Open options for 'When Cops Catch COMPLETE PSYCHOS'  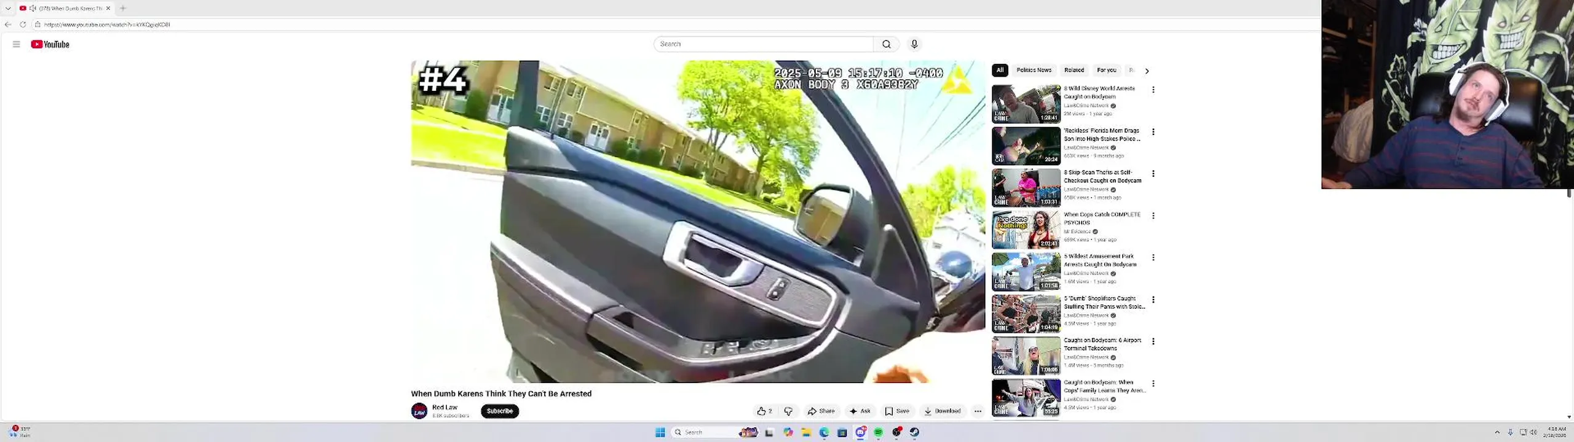(x=1153, y=215)
